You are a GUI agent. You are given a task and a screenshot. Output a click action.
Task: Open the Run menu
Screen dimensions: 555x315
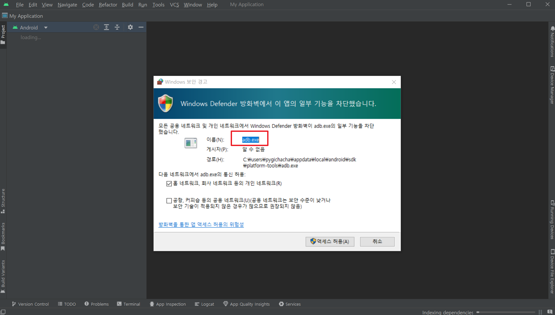(143, 5)
